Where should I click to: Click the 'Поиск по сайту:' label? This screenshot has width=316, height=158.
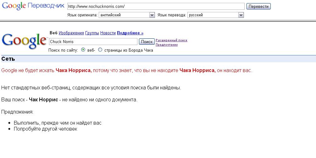(63, 50)
